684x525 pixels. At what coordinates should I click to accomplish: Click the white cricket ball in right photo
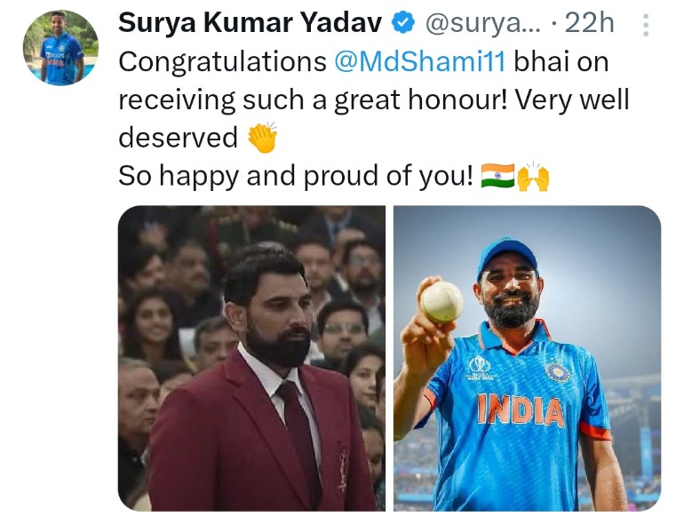pyautogui.click(x=441, y=302)
